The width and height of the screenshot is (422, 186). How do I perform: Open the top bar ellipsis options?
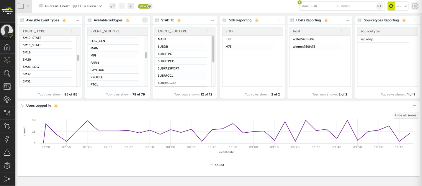[x=122, y=6]
